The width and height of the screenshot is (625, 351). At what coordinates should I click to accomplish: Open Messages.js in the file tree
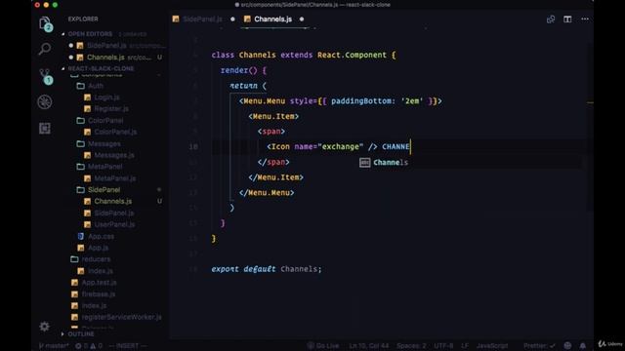click(x=114, y=155)
